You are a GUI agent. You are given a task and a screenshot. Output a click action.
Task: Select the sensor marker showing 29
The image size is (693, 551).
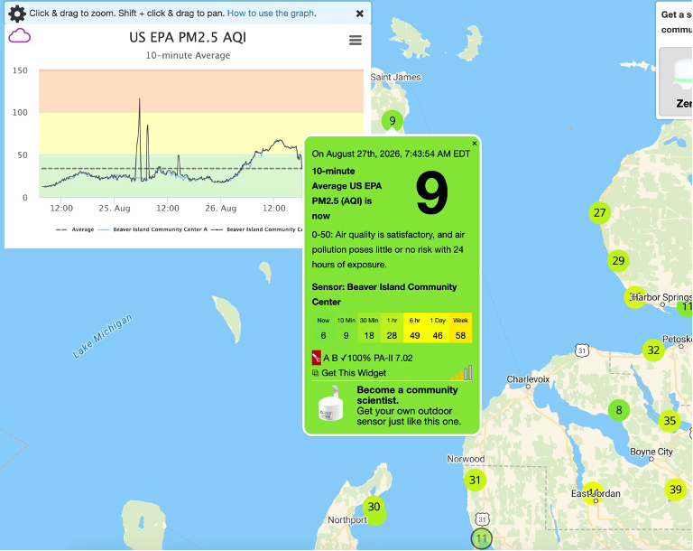click(x=618, y=261)
